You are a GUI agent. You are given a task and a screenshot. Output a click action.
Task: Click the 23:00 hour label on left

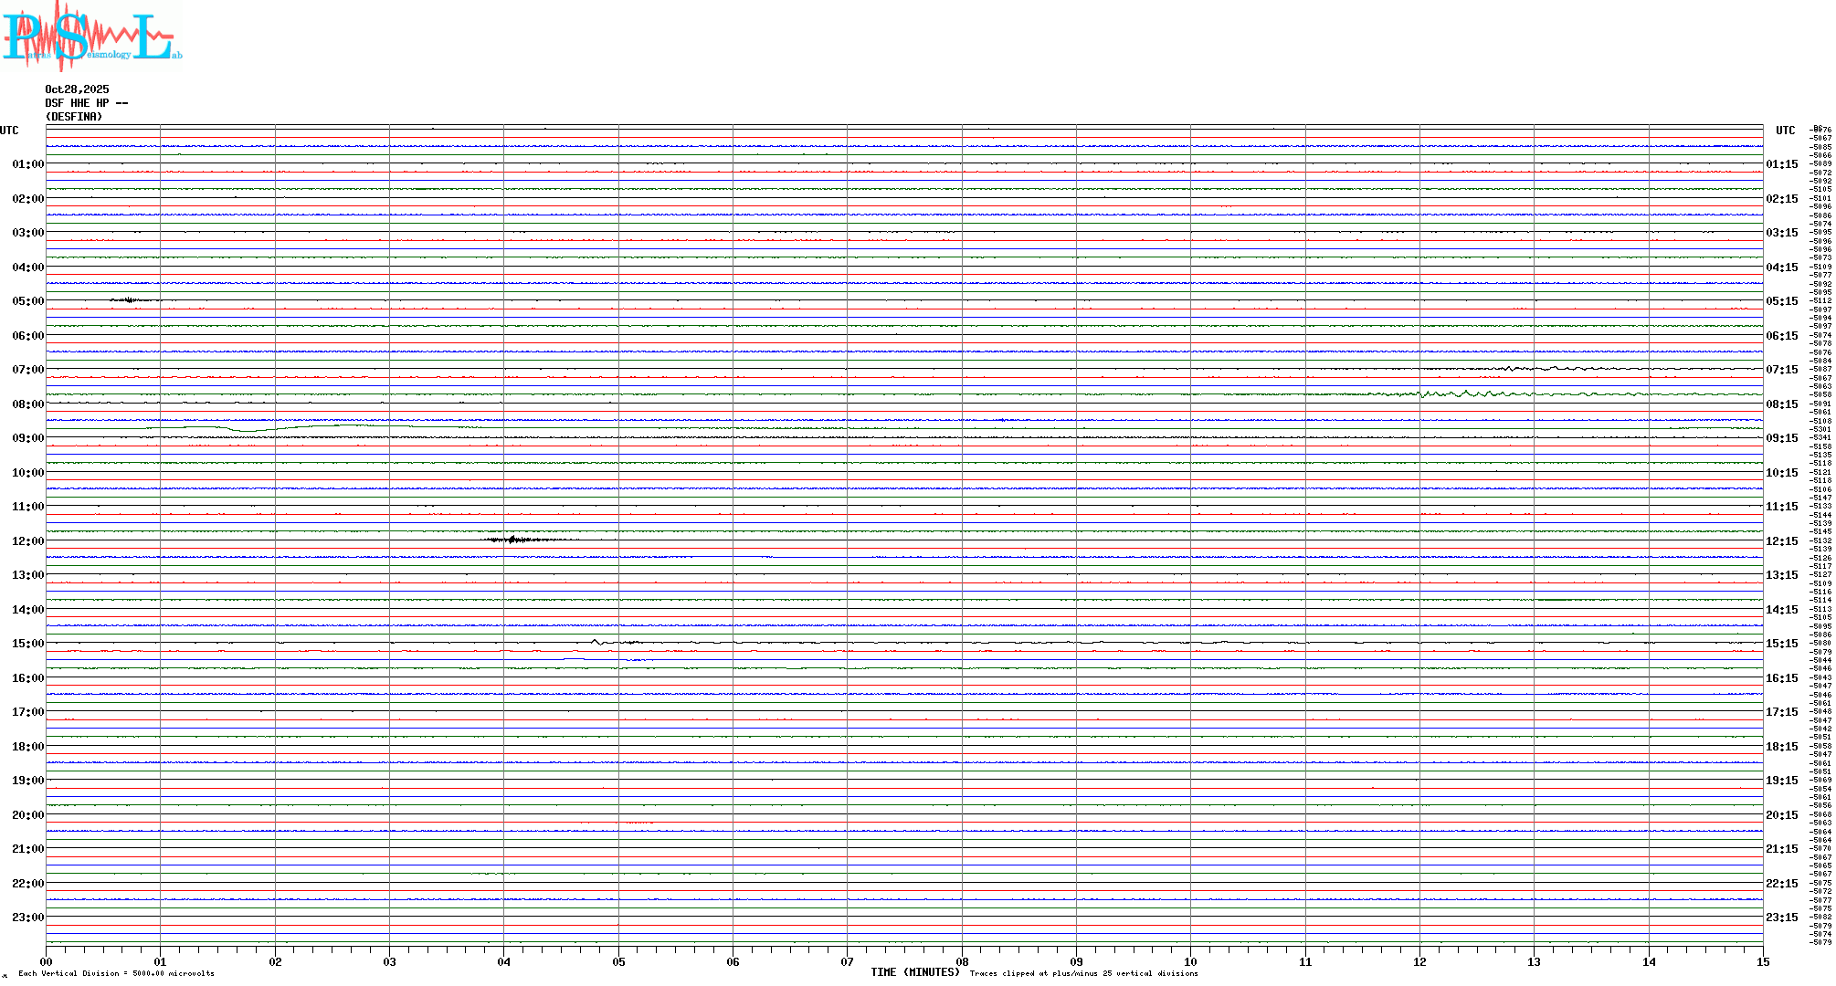pyautogui.click(x=27, y=918)
